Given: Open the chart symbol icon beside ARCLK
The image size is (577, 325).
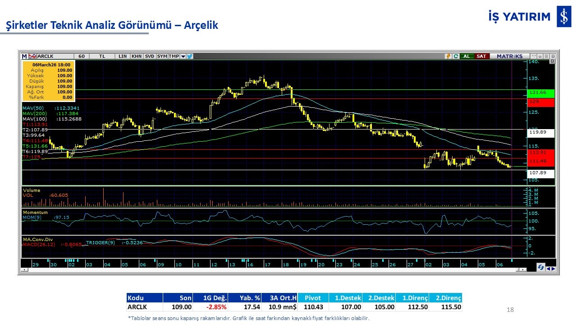Looking at the screenshot, I should (x=32, y=56).
